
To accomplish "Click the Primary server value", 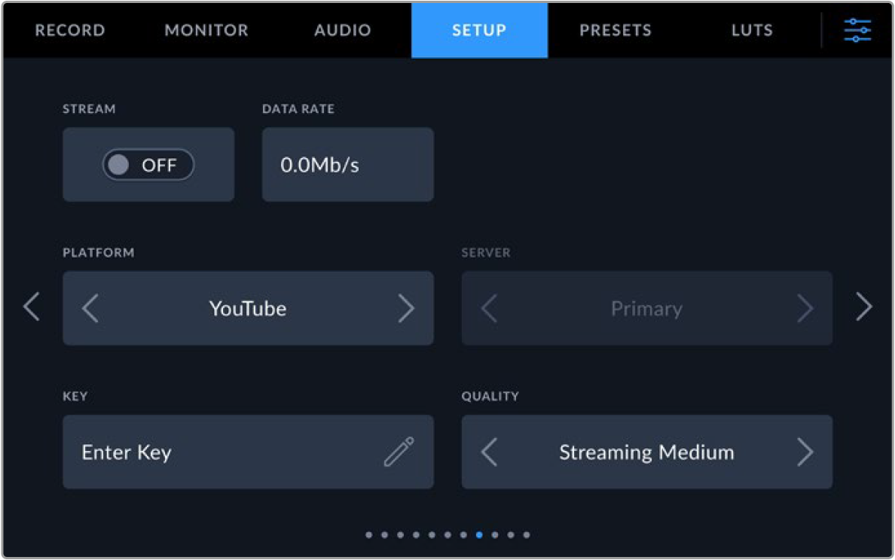I will click(x=646, y=309).
